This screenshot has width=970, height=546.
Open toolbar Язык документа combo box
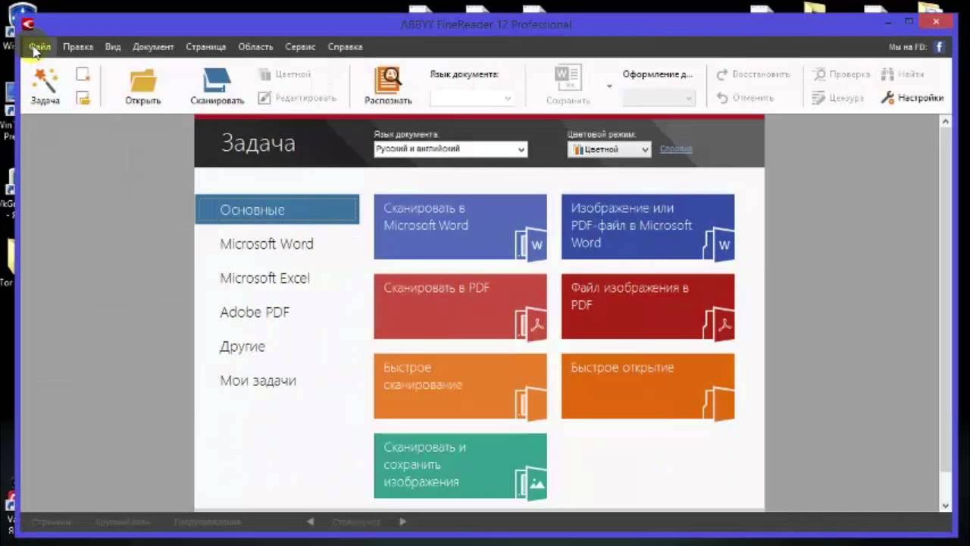pyautogui.click(x=471, y=99)
